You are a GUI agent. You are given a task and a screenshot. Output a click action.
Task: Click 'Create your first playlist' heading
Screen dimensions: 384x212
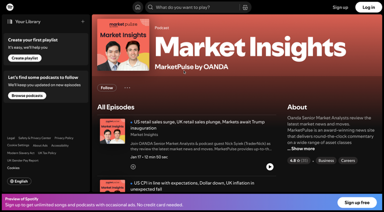click(x=33, y=40)
